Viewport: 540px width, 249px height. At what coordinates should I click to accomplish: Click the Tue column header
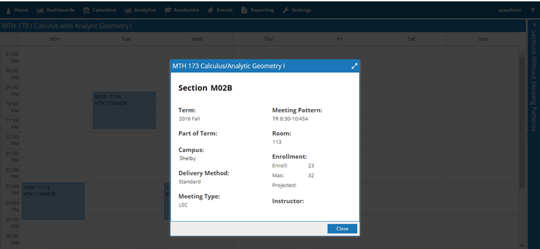point(126,39)
